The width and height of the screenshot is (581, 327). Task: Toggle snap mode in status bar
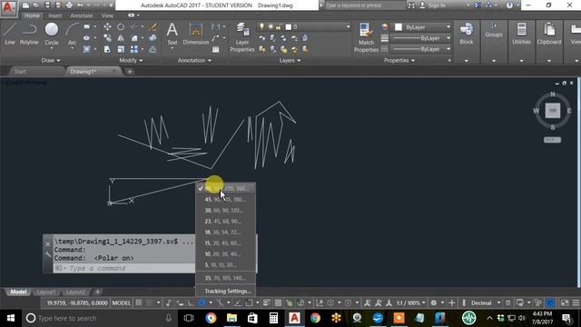(149, 302)
